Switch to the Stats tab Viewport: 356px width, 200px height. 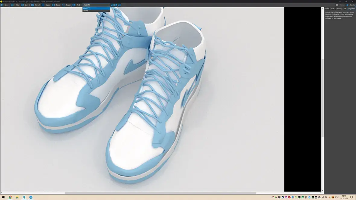[x=332, y=9]
